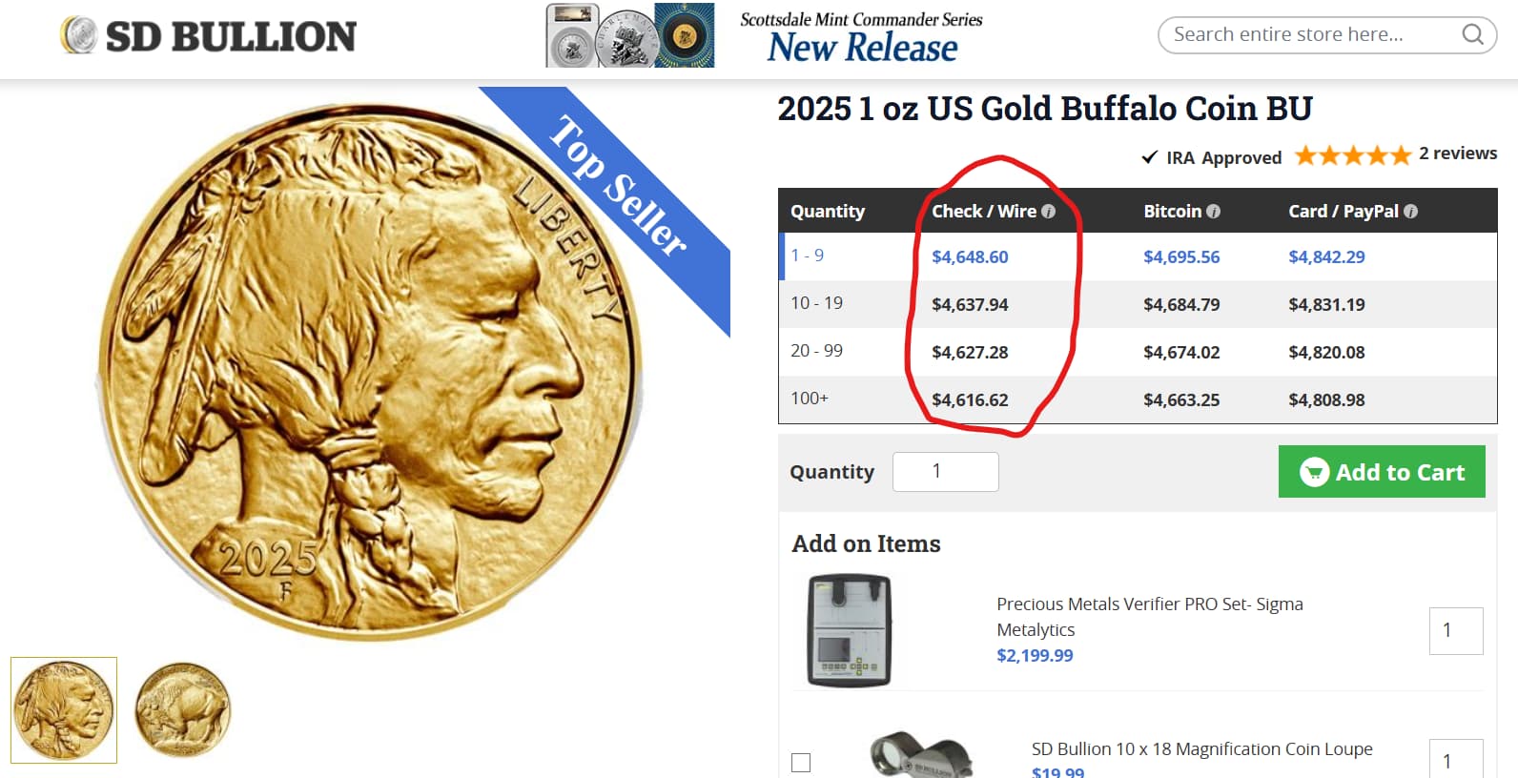Check the Coin Loupe add-on checkbox
1518x778 pixels.
click(801, 763)
